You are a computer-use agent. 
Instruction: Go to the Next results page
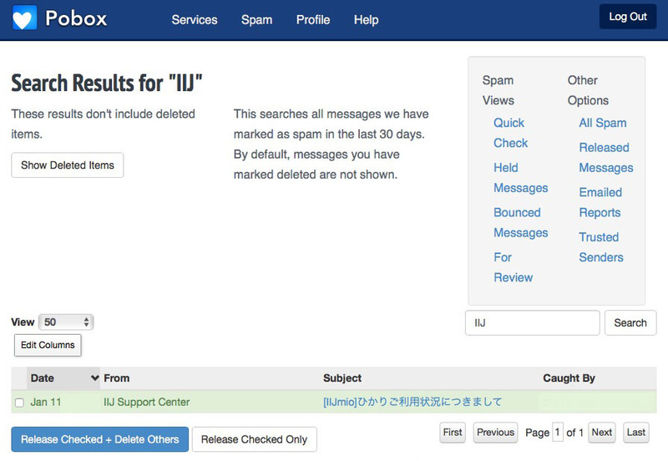coord(602,433)
